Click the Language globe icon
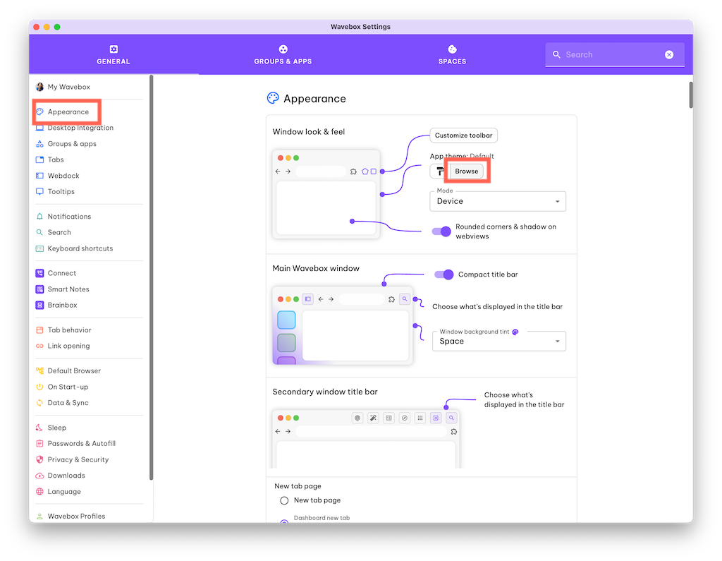The width and height of the screenshot is (722, 561). (x=39, y=491)
